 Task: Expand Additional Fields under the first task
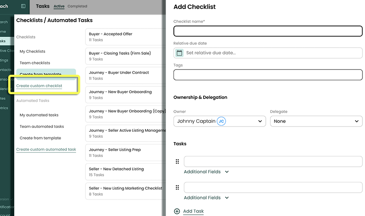(x=206, y=172)
